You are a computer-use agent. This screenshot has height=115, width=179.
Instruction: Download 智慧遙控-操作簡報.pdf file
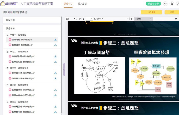pos(55,40)
